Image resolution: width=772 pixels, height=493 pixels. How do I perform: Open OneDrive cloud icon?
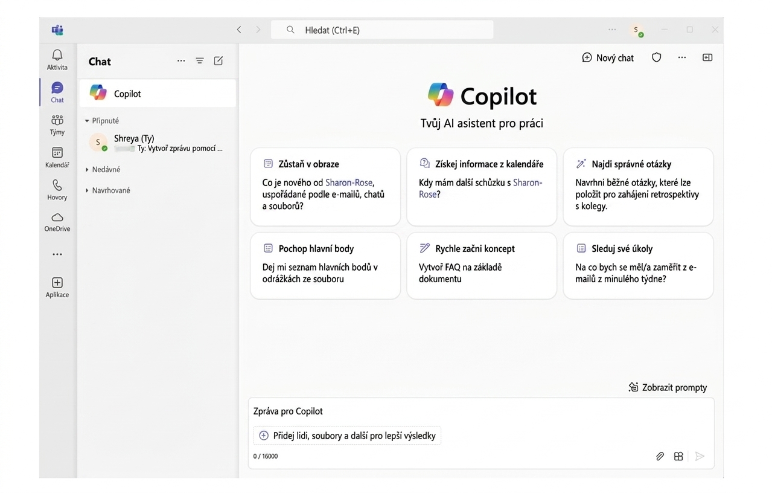(x=57, y=217)
